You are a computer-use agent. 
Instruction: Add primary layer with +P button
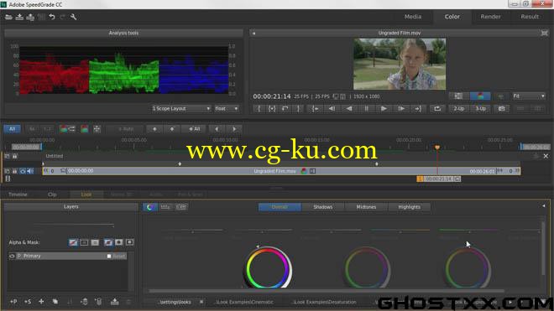[x=13, y=302]
